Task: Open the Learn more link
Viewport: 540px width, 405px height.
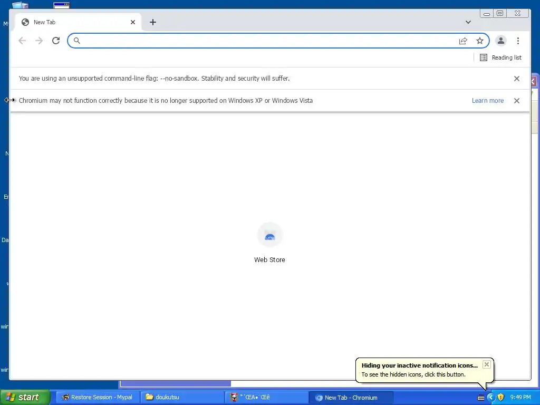Action: 488,101
